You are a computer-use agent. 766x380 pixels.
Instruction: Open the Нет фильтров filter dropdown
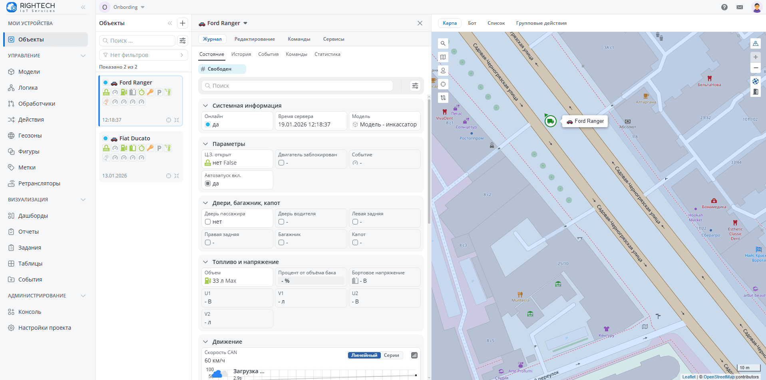pyautogui.click(x=143, y=55)
